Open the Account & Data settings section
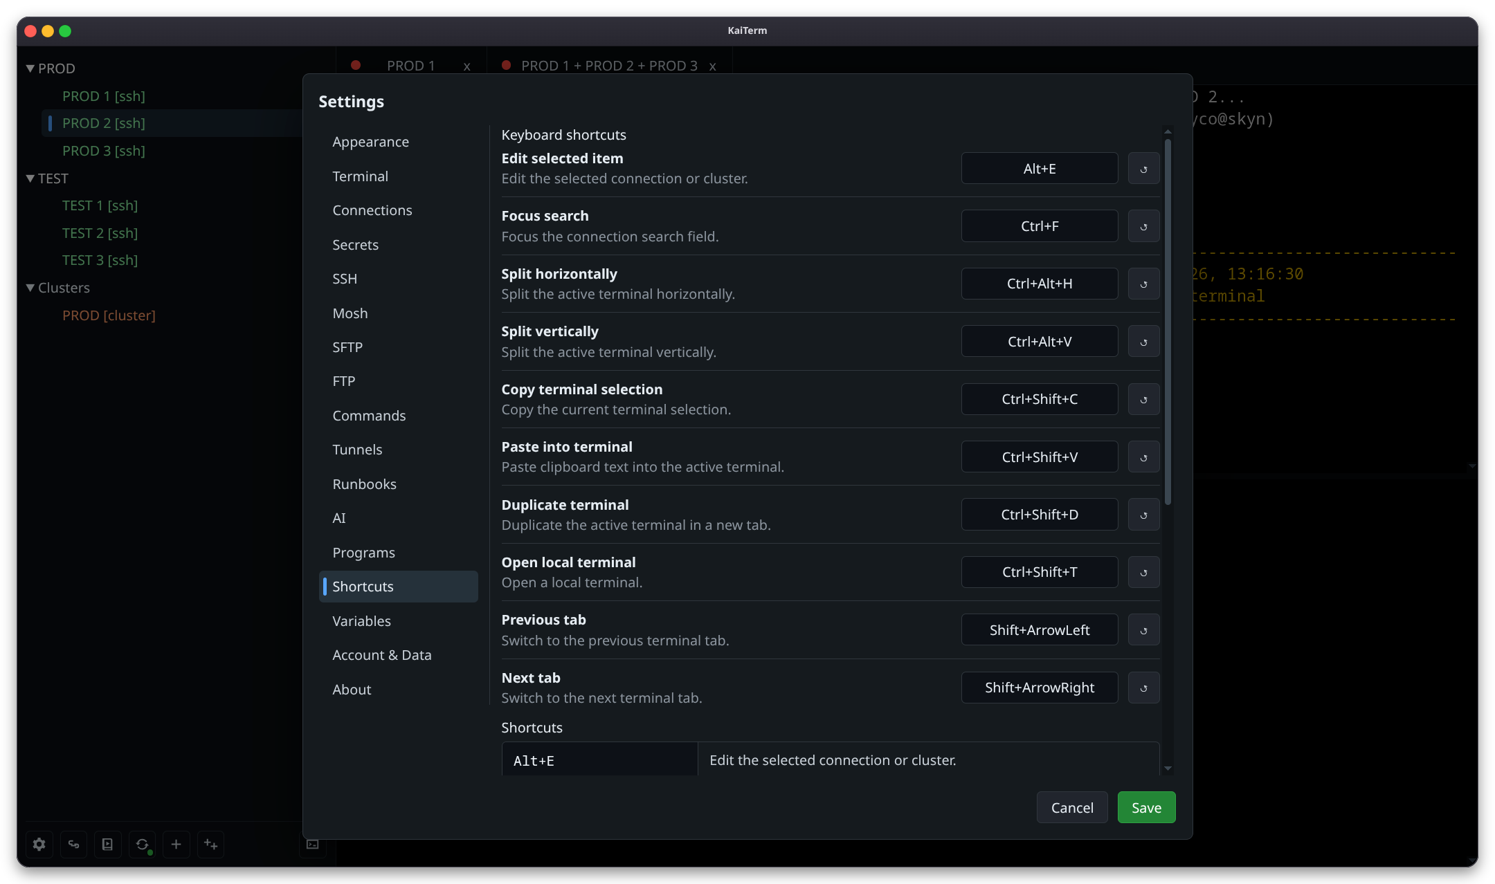Image resolution: width=1495 pixels, height=884 pixels. (x=398, y=655)
